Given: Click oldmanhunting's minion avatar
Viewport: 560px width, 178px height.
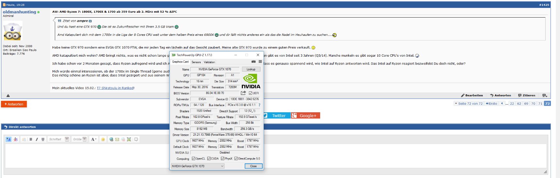Looking at the screenshot, I should [13, 31].
